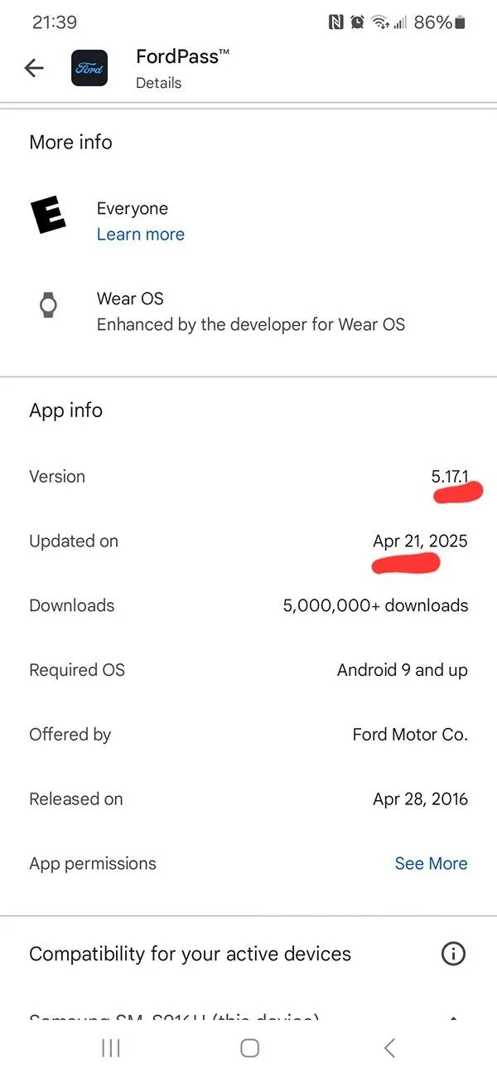The height and width of the screenshot is (1078, 497).
Task: Tap the Updated on Apr 21, 2025 date
Action: point(420,541)
